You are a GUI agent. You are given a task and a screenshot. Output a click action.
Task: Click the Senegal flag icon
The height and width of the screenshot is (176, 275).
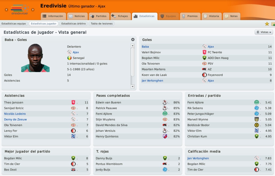pos(69,58)
